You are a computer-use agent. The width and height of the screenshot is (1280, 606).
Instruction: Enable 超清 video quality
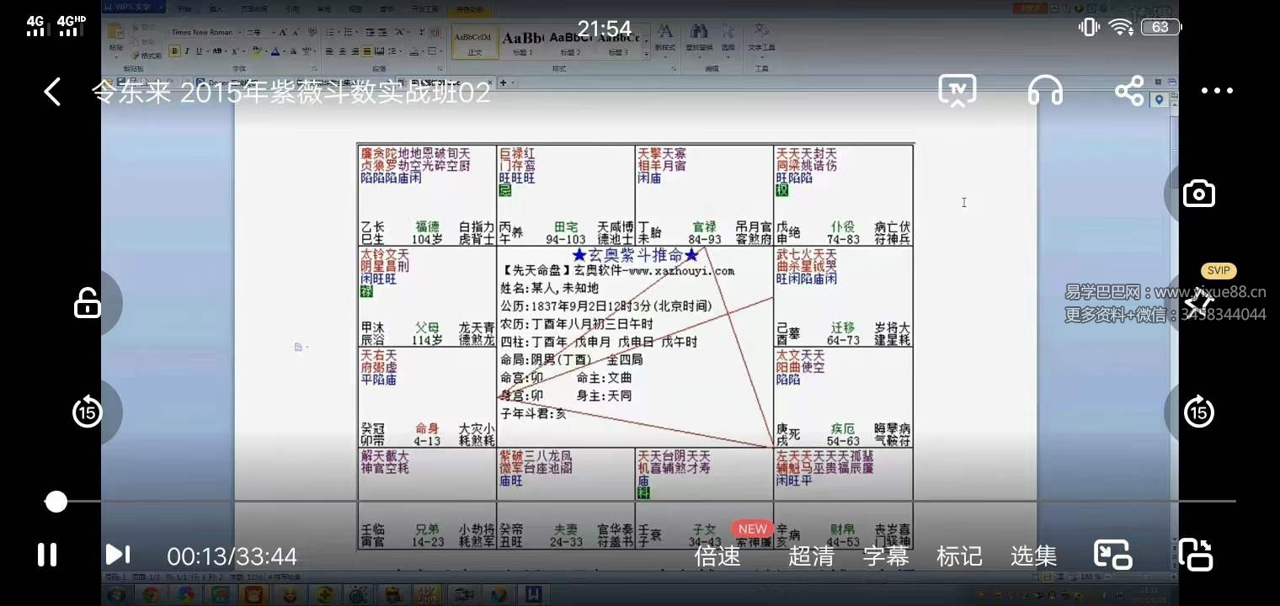pos(809,555)
